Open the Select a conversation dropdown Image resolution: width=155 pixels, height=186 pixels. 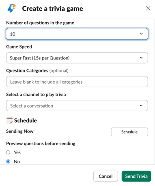77,106
